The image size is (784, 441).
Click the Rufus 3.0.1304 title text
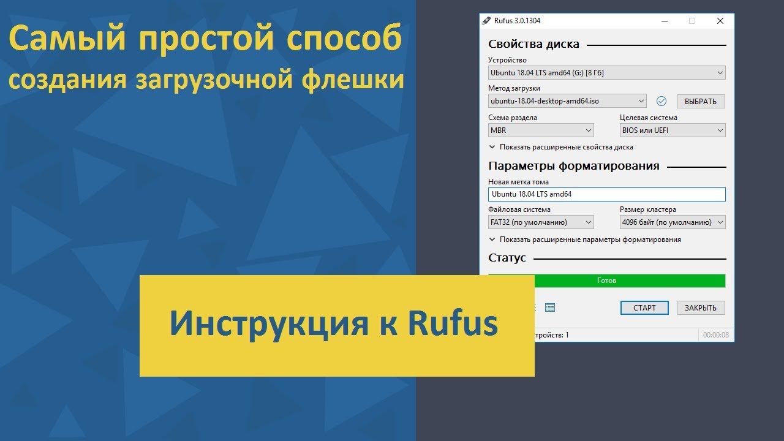[518, 21]
